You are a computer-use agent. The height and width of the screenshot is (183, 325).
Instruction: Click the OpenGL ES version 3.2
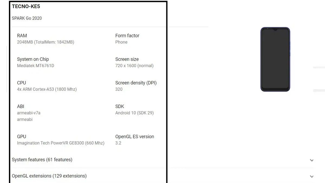(x=118, y=143)
